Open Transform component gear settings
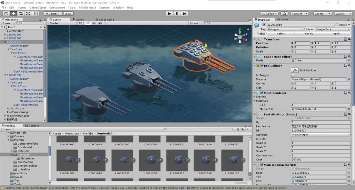 coord(350,39)
